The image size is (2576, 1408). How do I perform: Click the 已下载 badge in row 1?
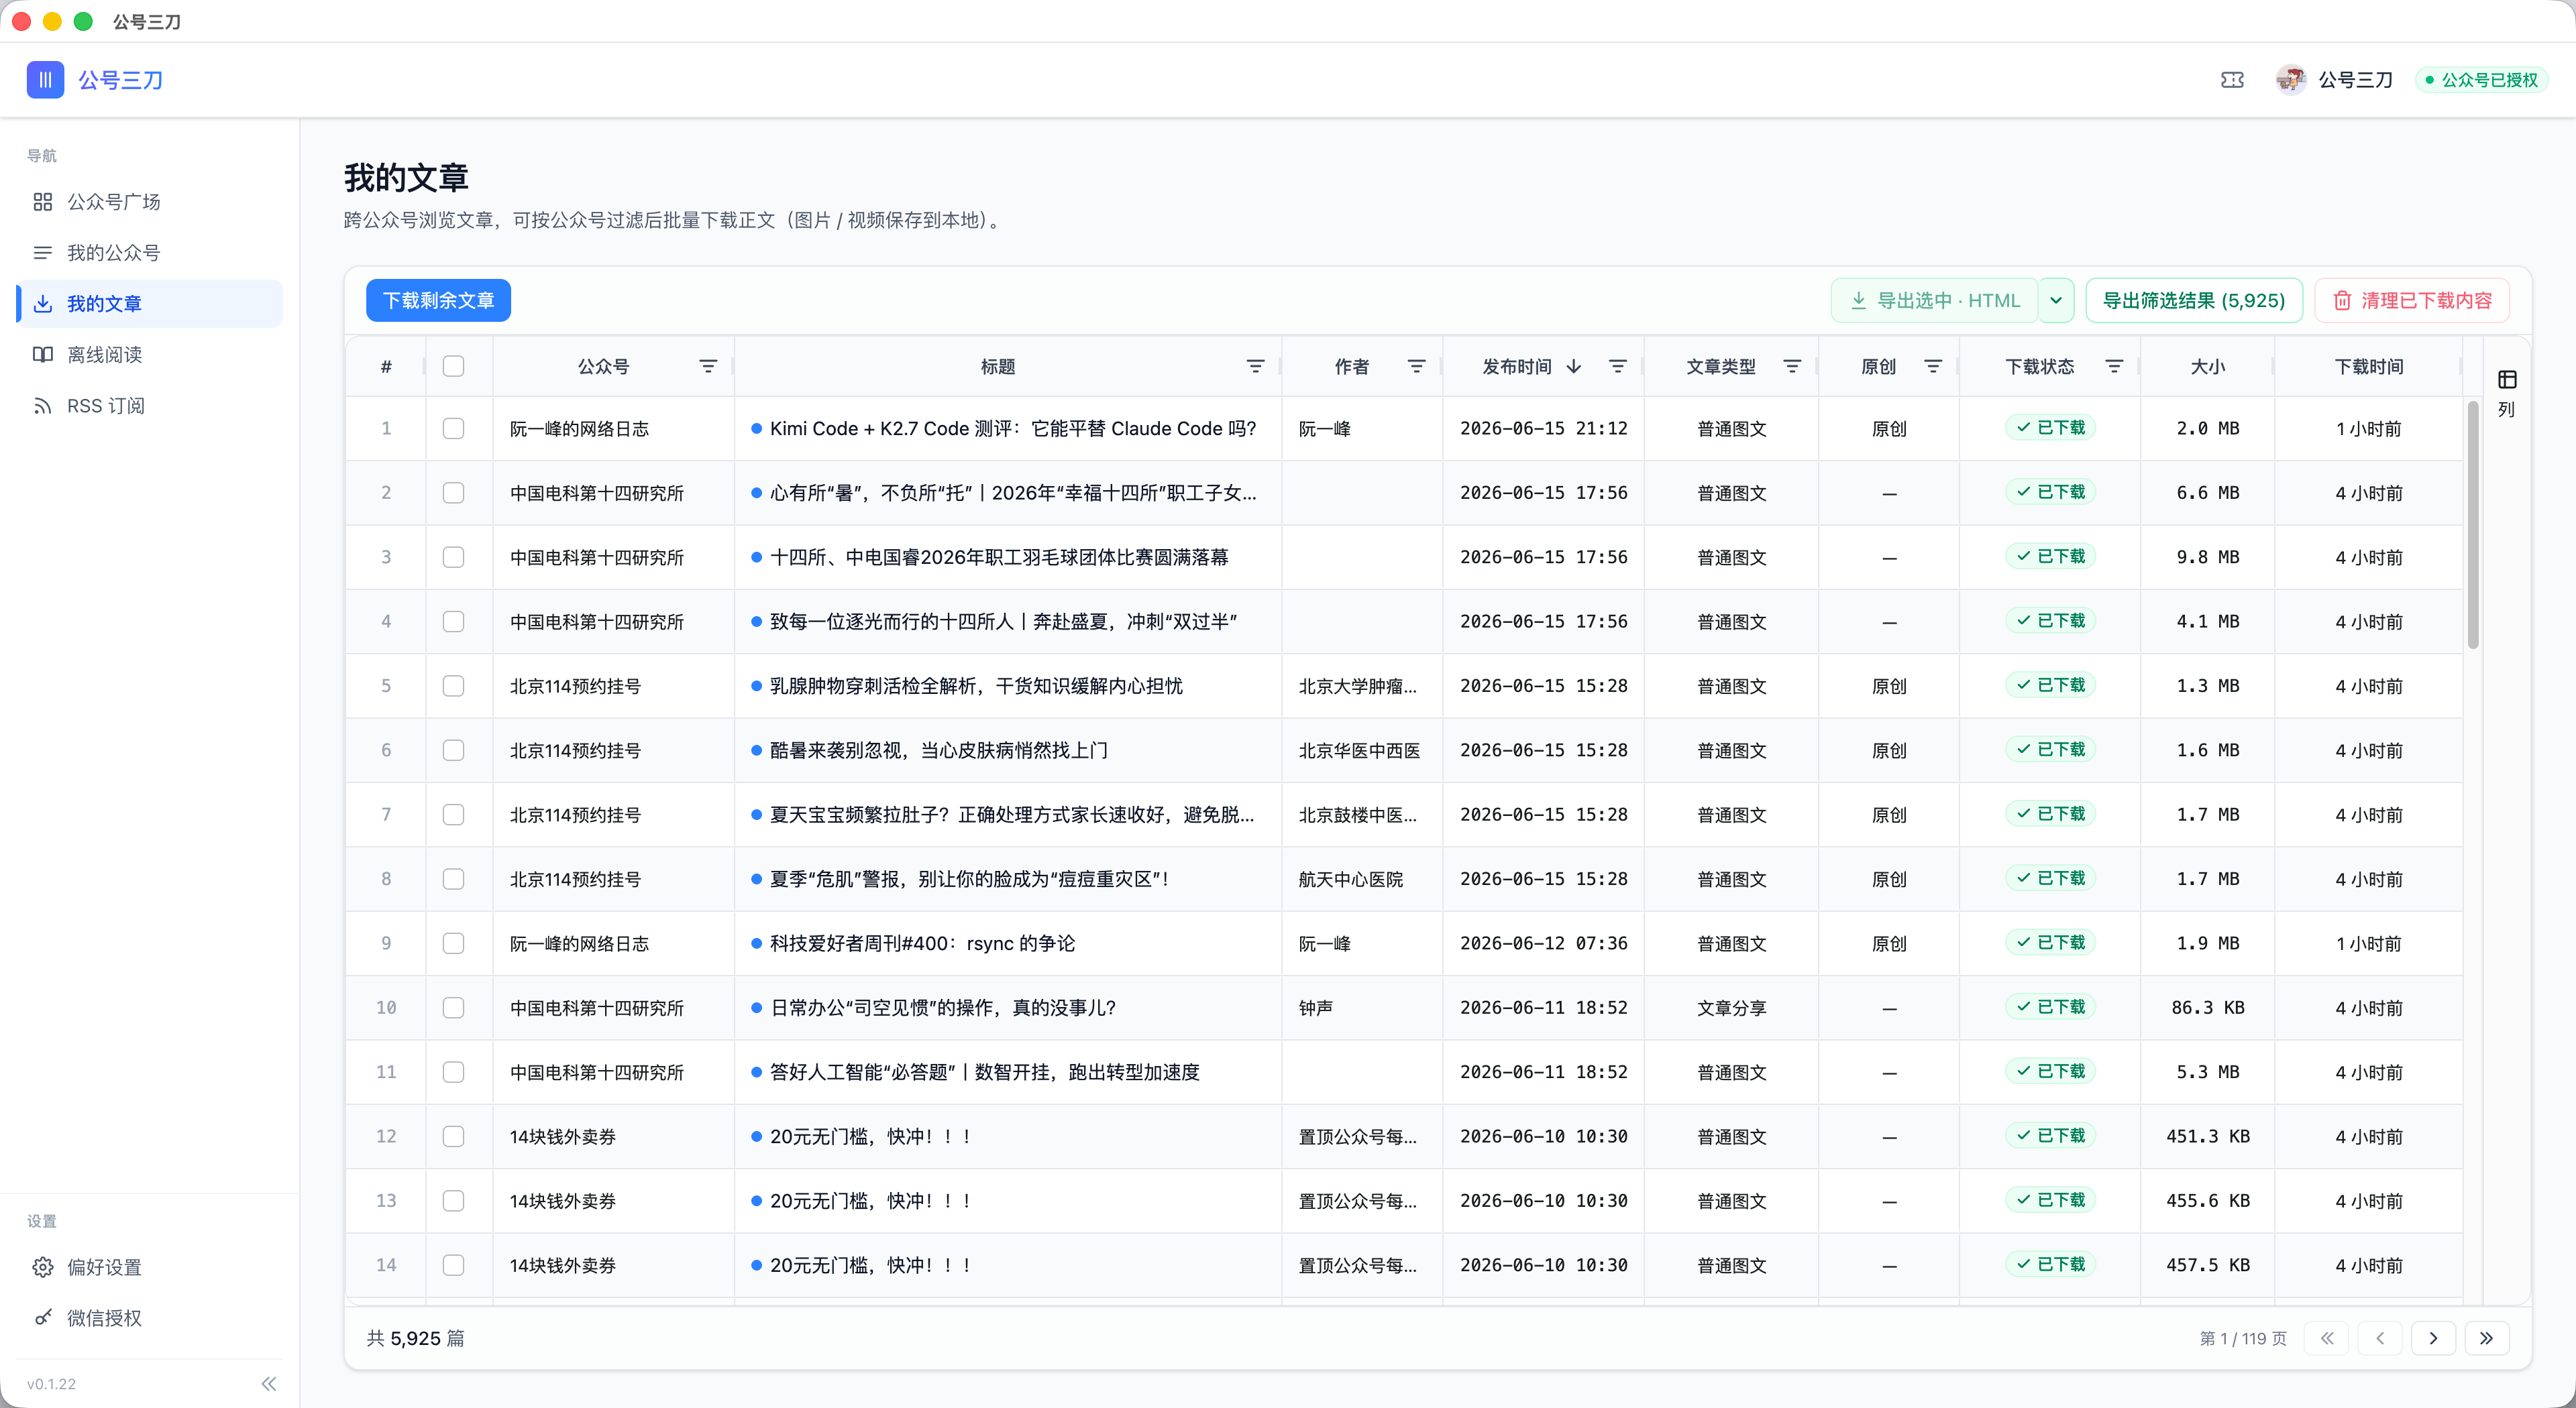tap(2050, 428)
